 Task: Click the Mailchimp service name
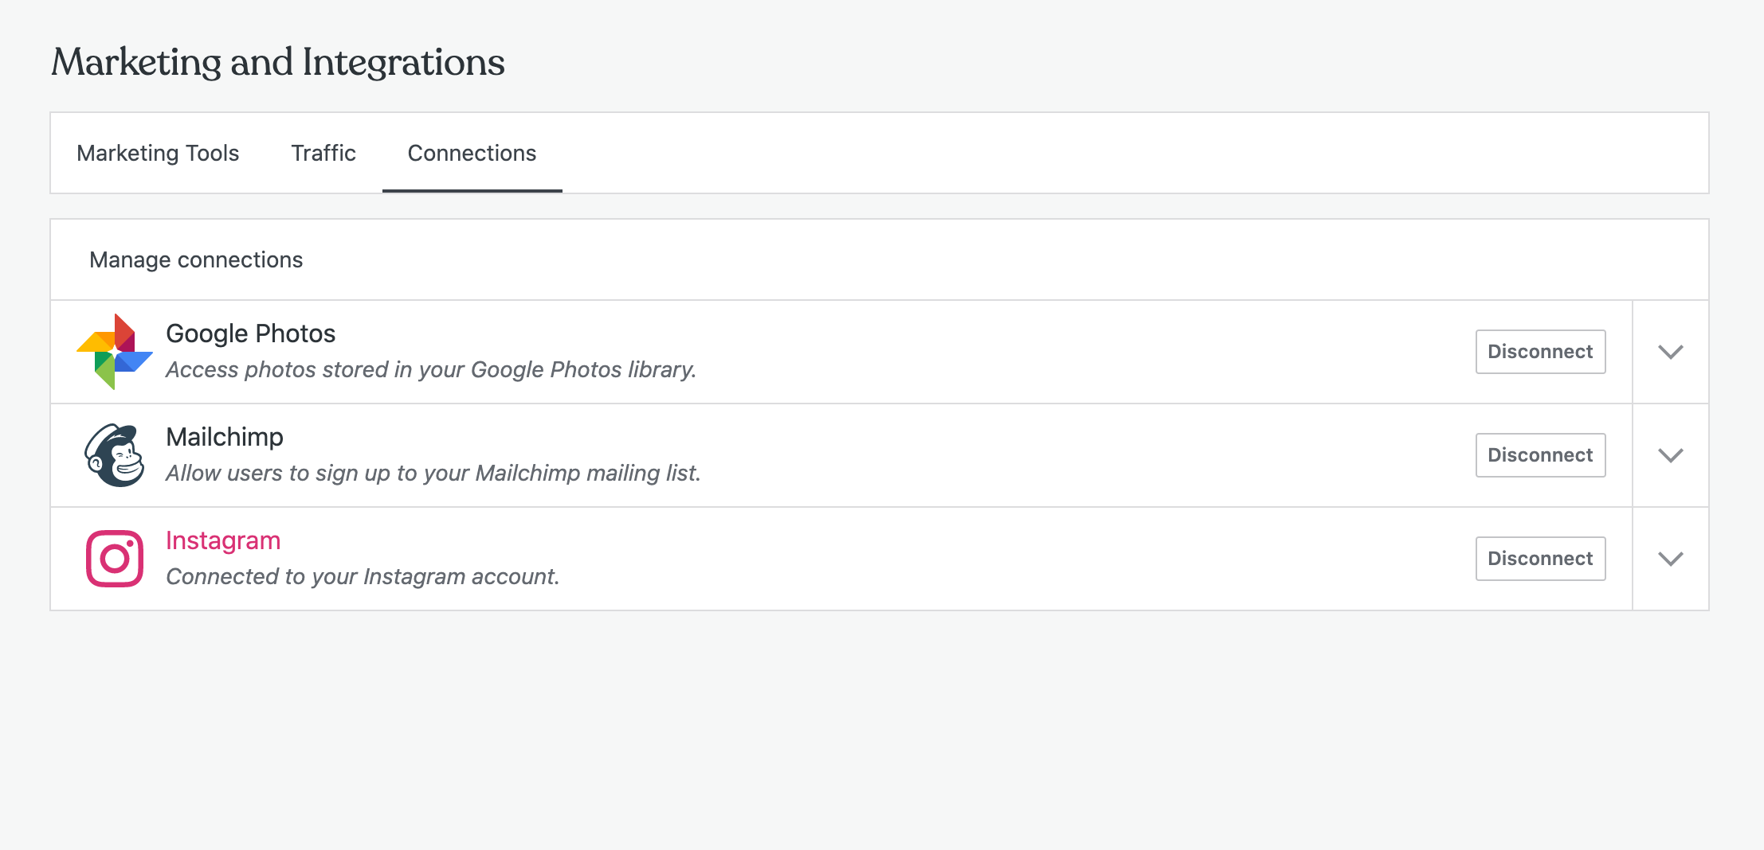tap(225, 437)
